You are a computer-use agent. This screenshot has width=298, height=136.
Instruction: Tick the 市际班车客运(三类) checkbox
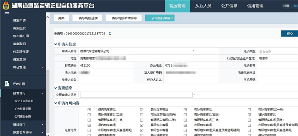142,115
